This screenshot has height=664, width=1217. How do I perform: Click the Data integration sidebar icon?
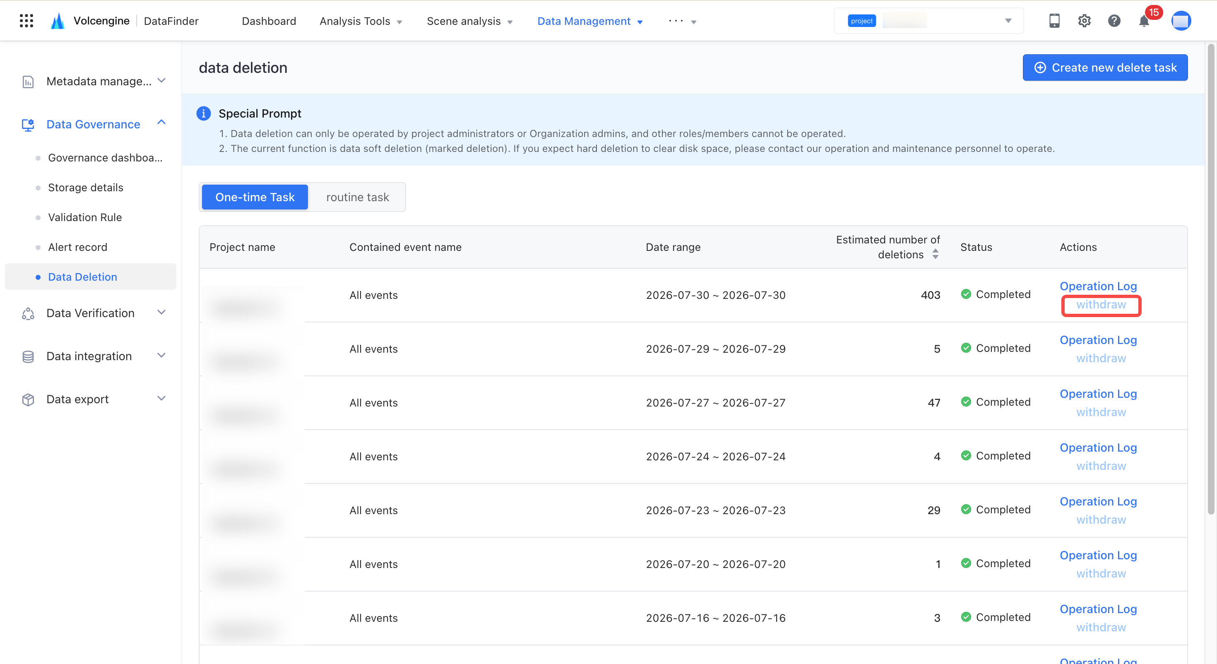(28, 356)
